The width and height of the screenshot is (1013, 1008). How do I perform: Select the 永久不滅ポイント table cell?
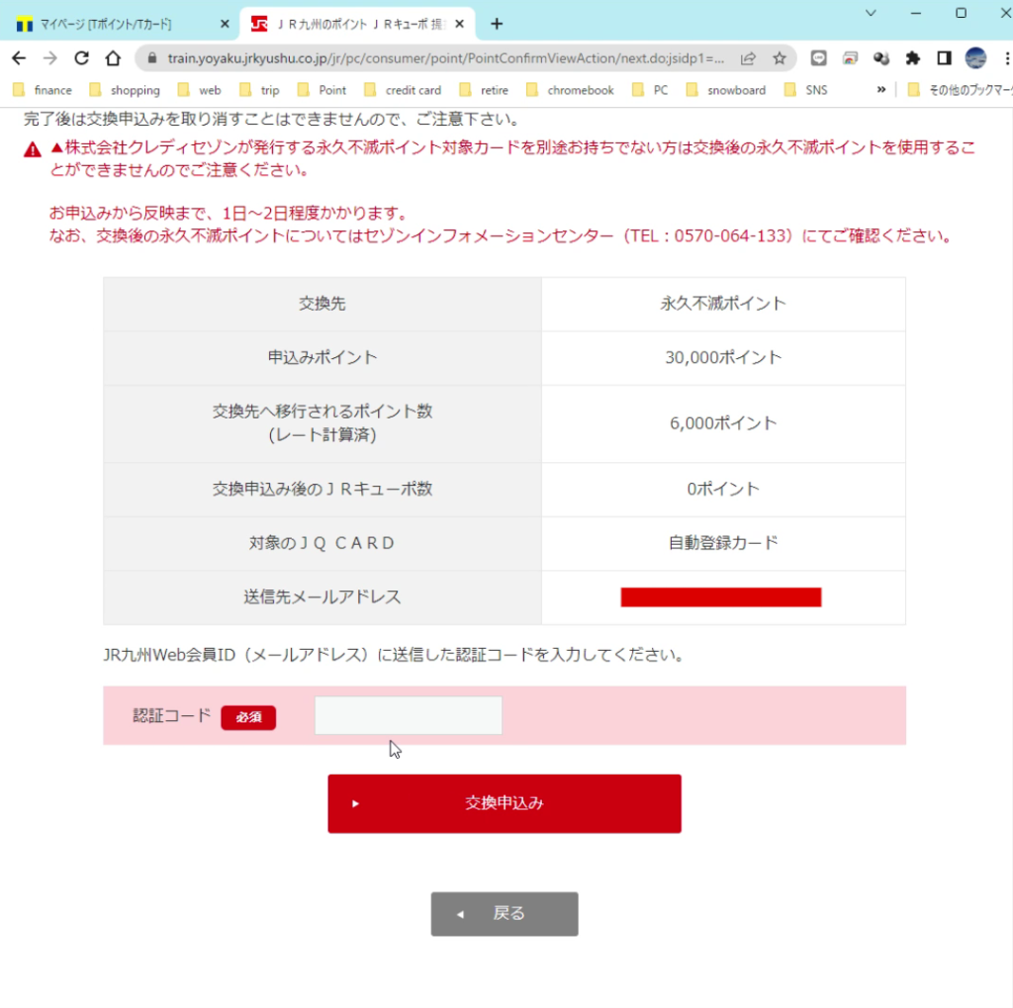(723, 304)
